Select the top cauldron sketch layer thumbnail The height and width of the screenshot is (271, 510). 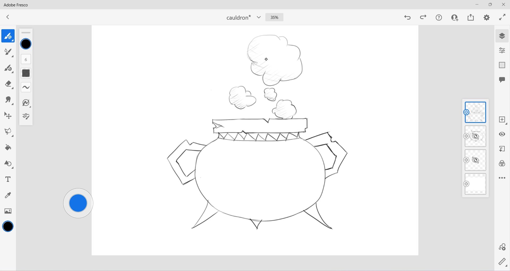click(475, 112)
